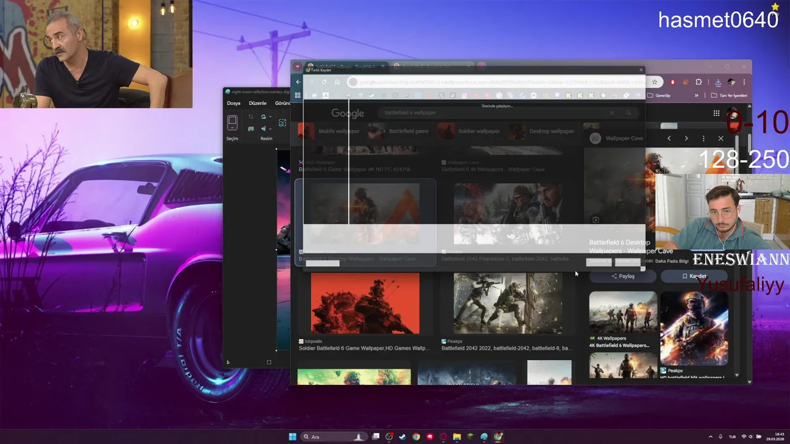Go back with Chrome's back arrow
Screen dimensions: 790x444
point(298,82)
